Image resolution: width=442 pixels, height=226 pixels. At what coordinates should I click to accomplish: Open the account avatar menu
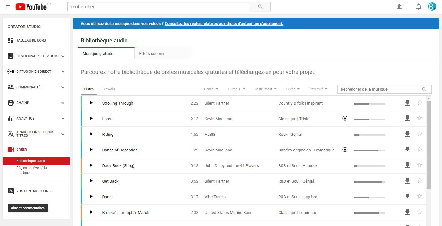pos(432,7)
